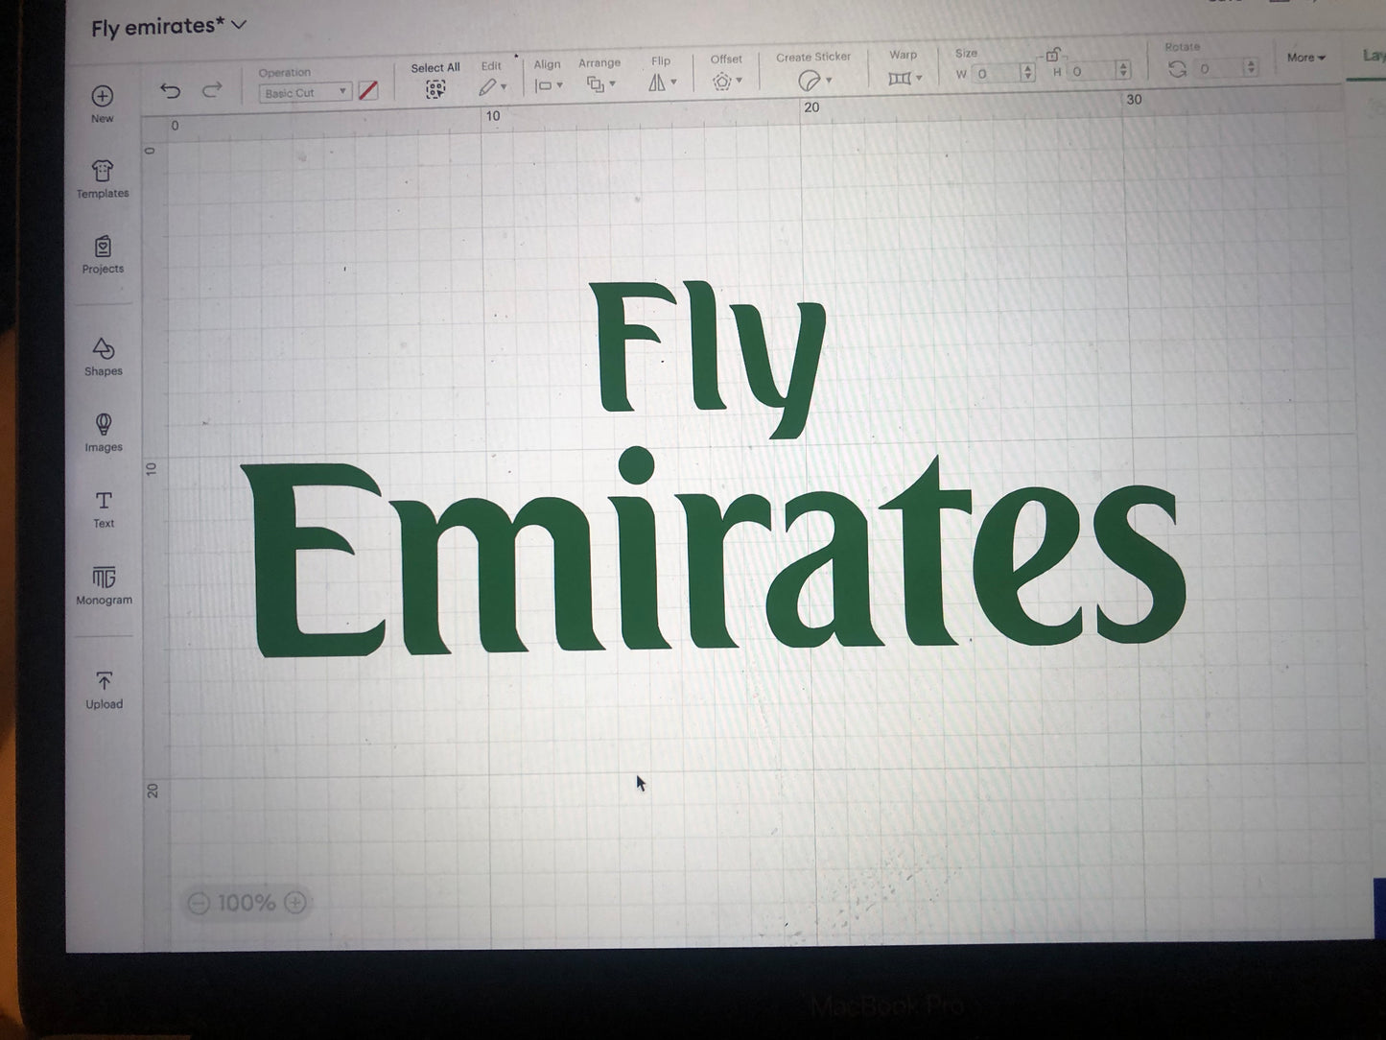
Task: Open the color swatch next to Basic Cut
Action: (367, 91)
